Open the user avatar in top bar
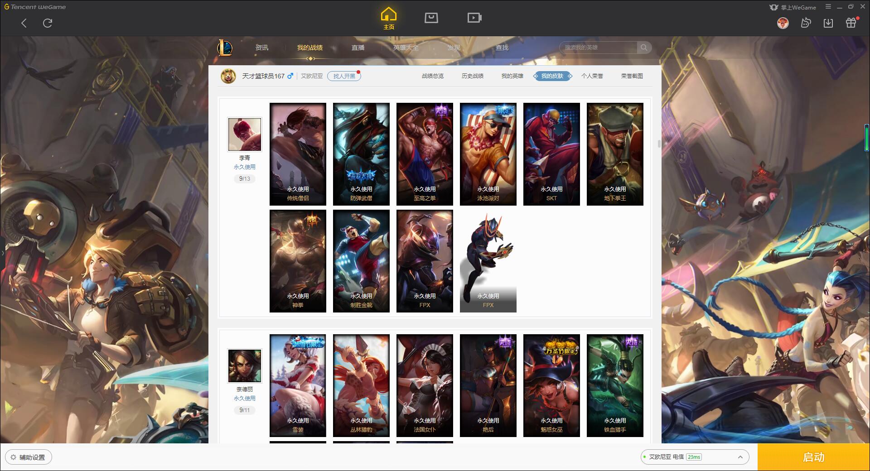Viewport: 870px width, 471px height. (x=783, y=23)
